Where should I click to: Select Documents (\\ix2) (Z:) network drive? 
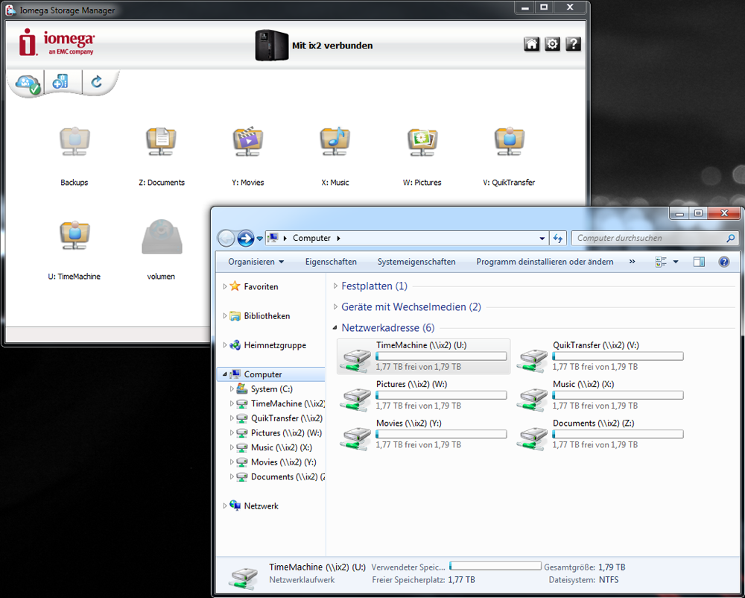(x=600, y=435)
